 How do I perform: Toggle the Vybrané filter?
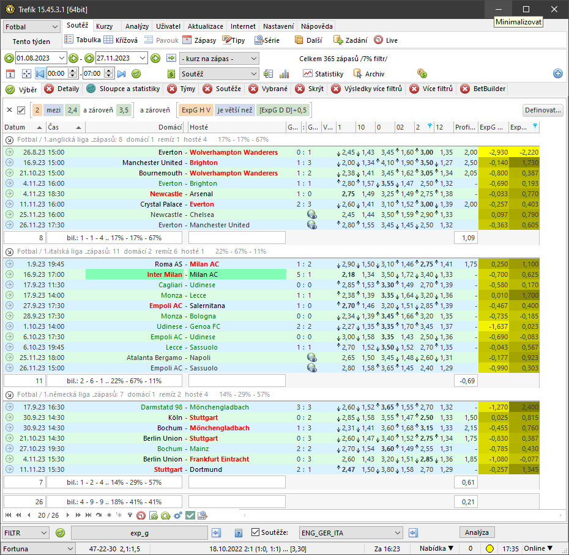coord(268,89)
